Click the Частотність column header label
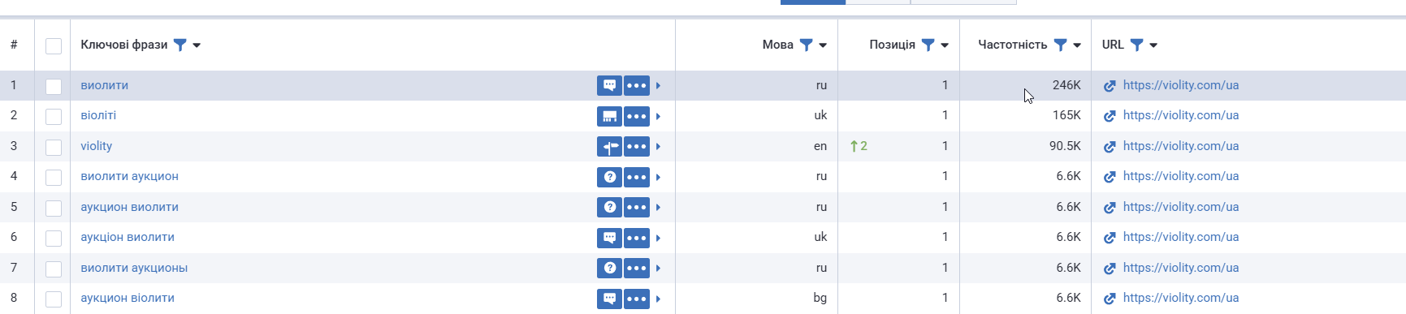This screenshot has width=1406, height=314. click(x=1012, y=45)
